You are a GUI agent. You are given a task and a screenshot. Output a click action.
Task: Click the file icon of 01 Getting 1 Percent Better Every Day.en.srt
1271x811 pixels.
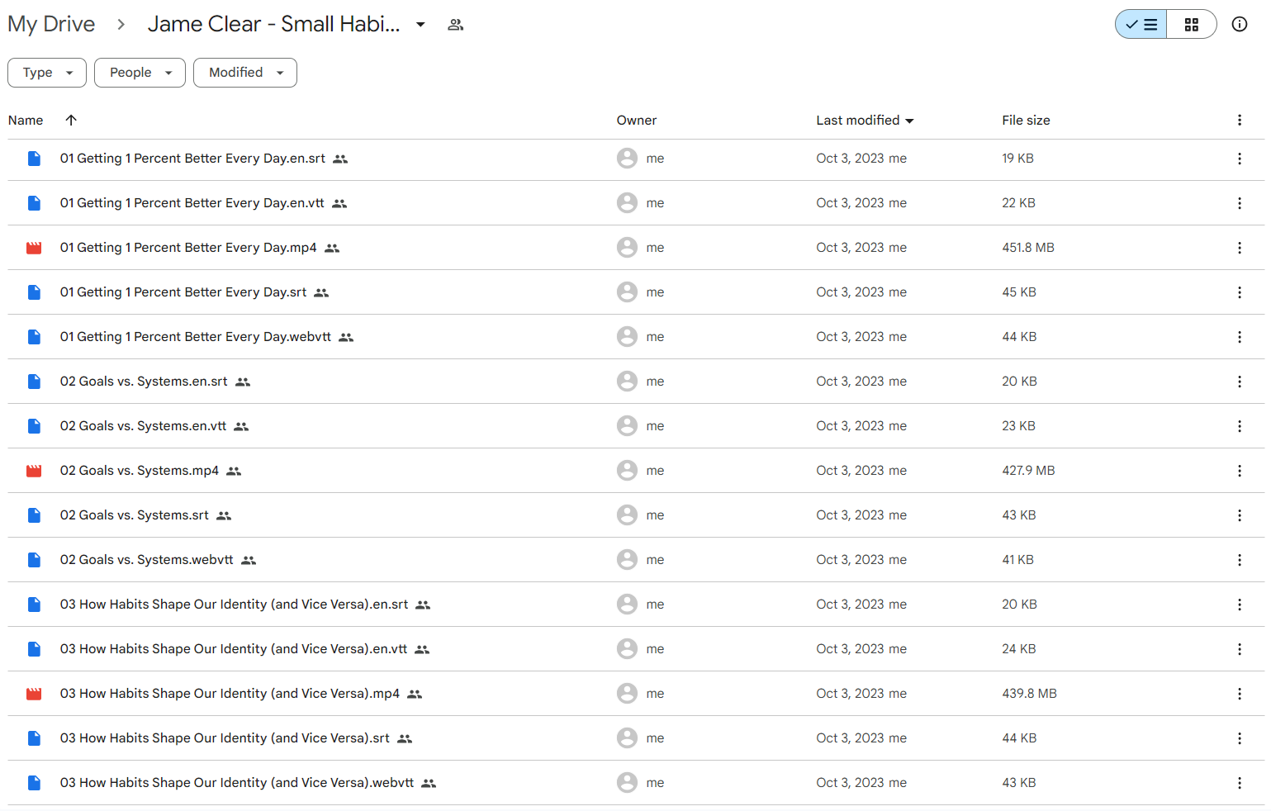click(x=34, y=159)
